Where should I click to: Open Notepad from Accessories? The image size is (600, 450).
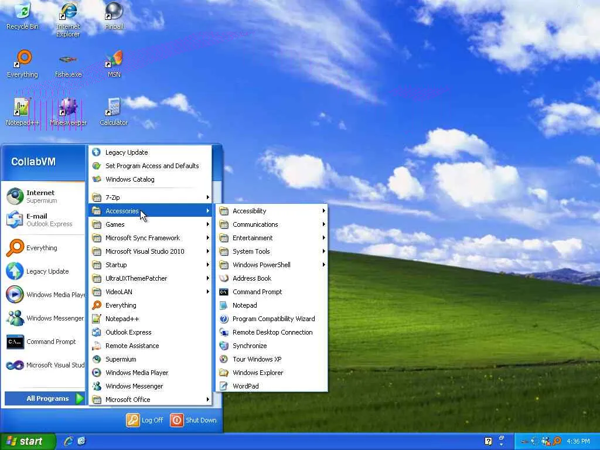[x=272, y=305]
